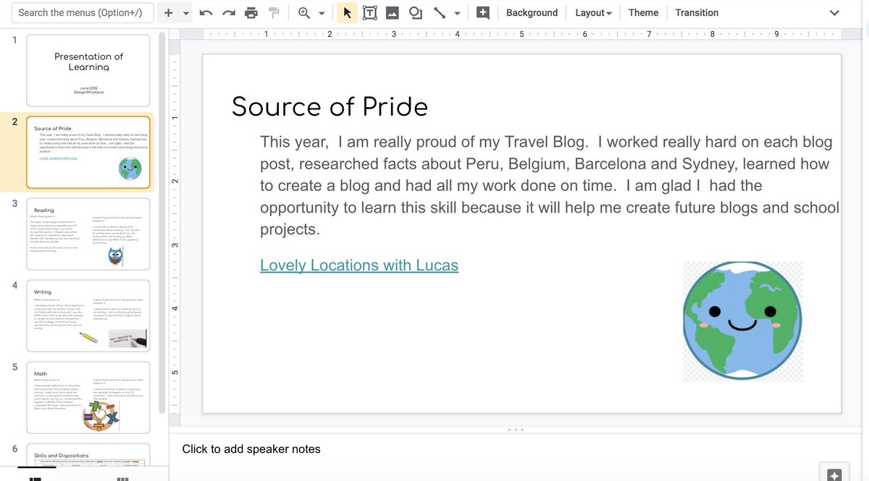Open the Theme panel

pyautogui.click(x=643, y=13)
